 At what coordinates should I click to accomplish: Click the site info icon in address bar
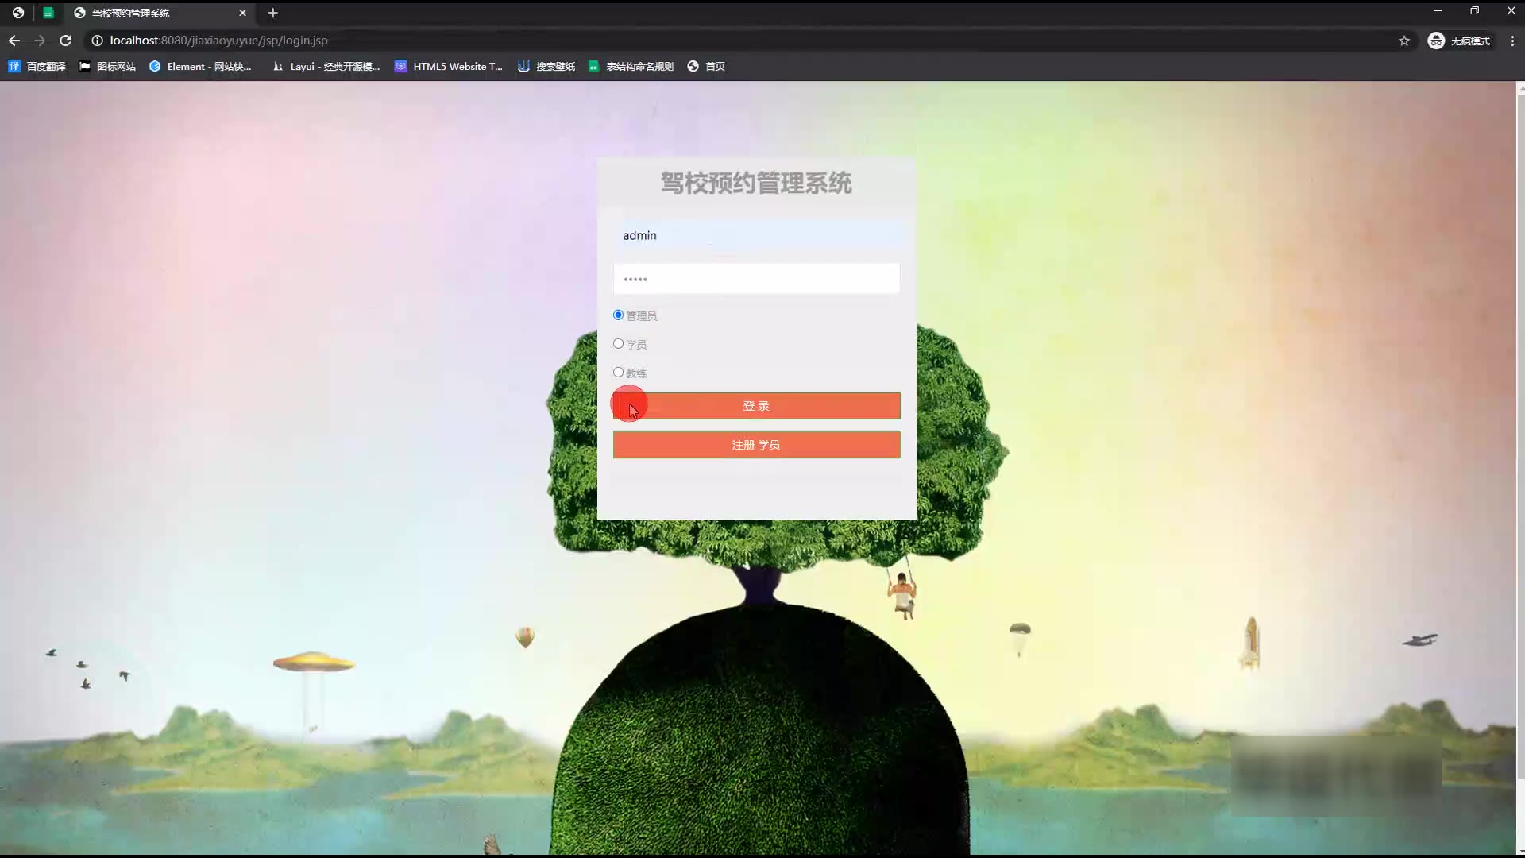click(97, 41)
